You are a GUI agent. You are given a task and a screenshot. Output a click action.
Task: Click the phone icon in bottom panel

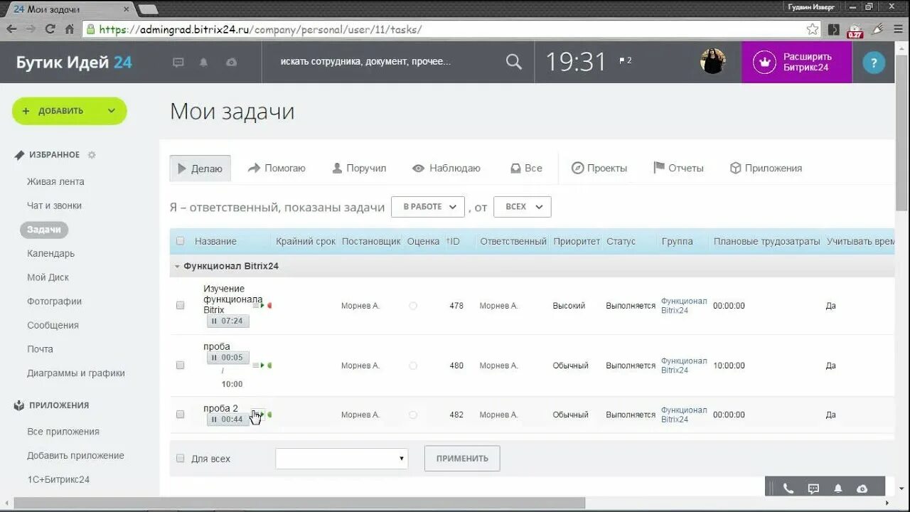(x=788, y=488)
